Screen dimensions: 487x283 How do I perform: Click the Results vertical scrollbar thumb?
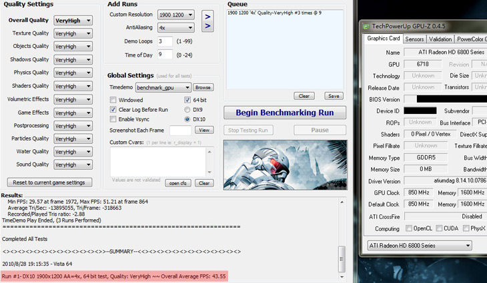pyautogui.click(x=342, y=258)
